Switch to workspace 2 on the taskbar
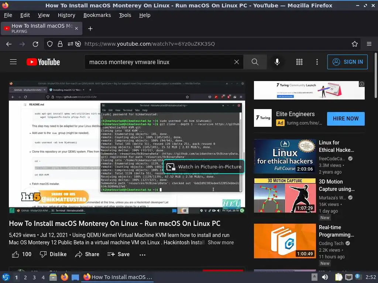 pyautogui.click(x=25, y=277)
